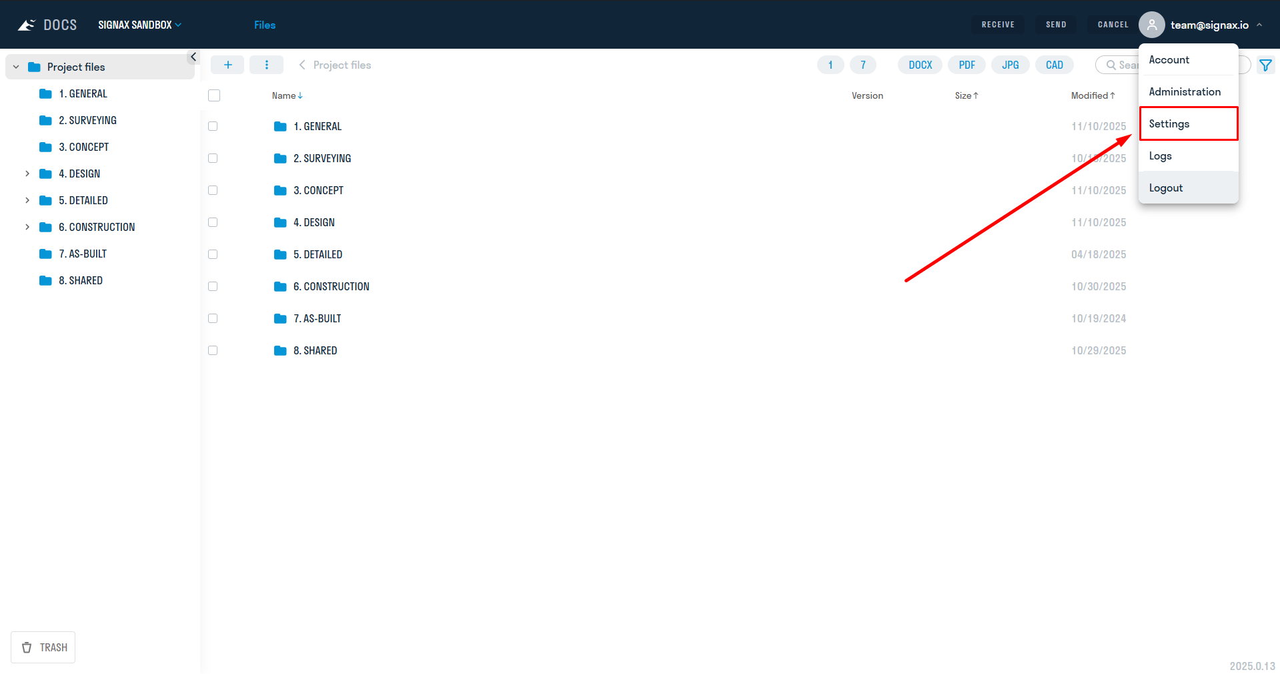Open Account from user menu
This screenshot has width=1280, height=674.
(1189, 59)
